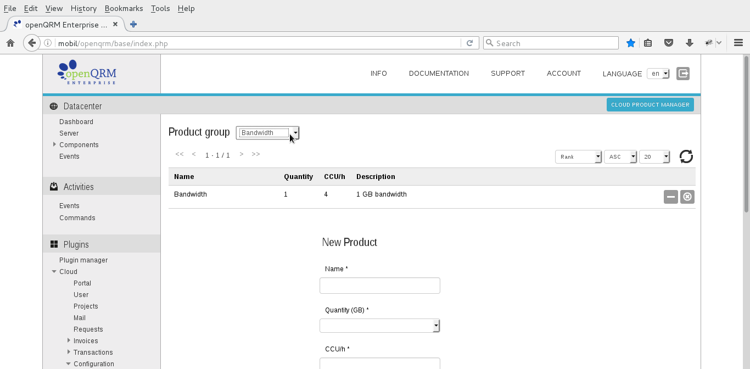
Task: Open the View menu
Action: pos(54,8)
